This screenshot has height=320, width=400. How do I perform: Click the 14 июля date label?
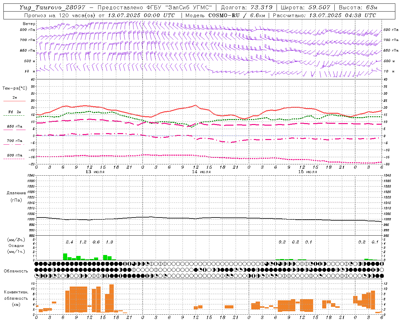point(201,172)
